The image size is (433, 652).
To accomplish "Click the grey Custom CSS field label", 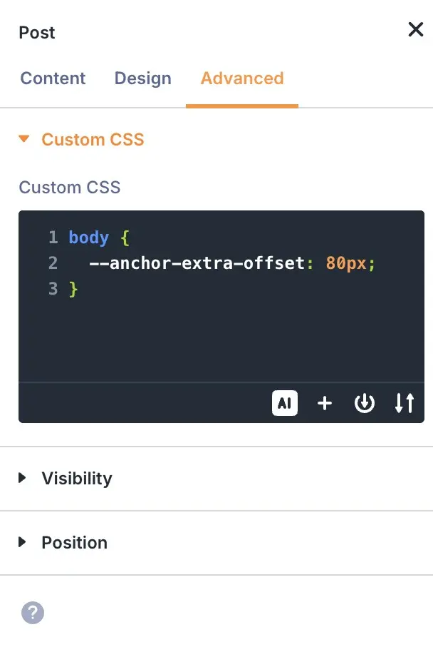I will coord(70,188).
